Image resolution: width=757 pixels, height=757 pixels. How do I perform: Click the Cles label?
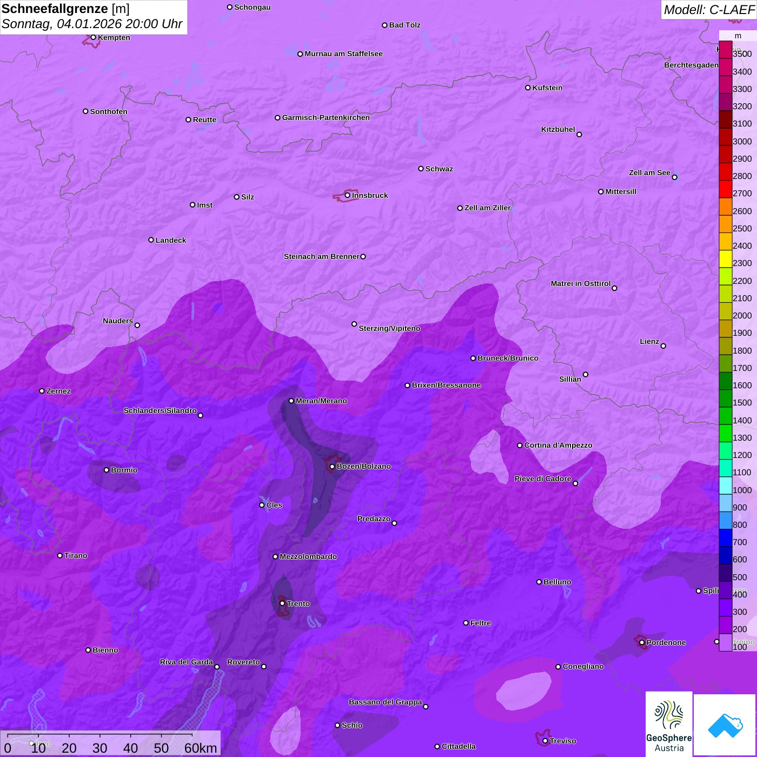pyautogui.click(x=275, y=505)
